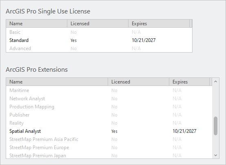Click the Spatial Analyst expiry date 10/21/2027
The height and width of the screenshot is (165, 226).
pos(184,131)
